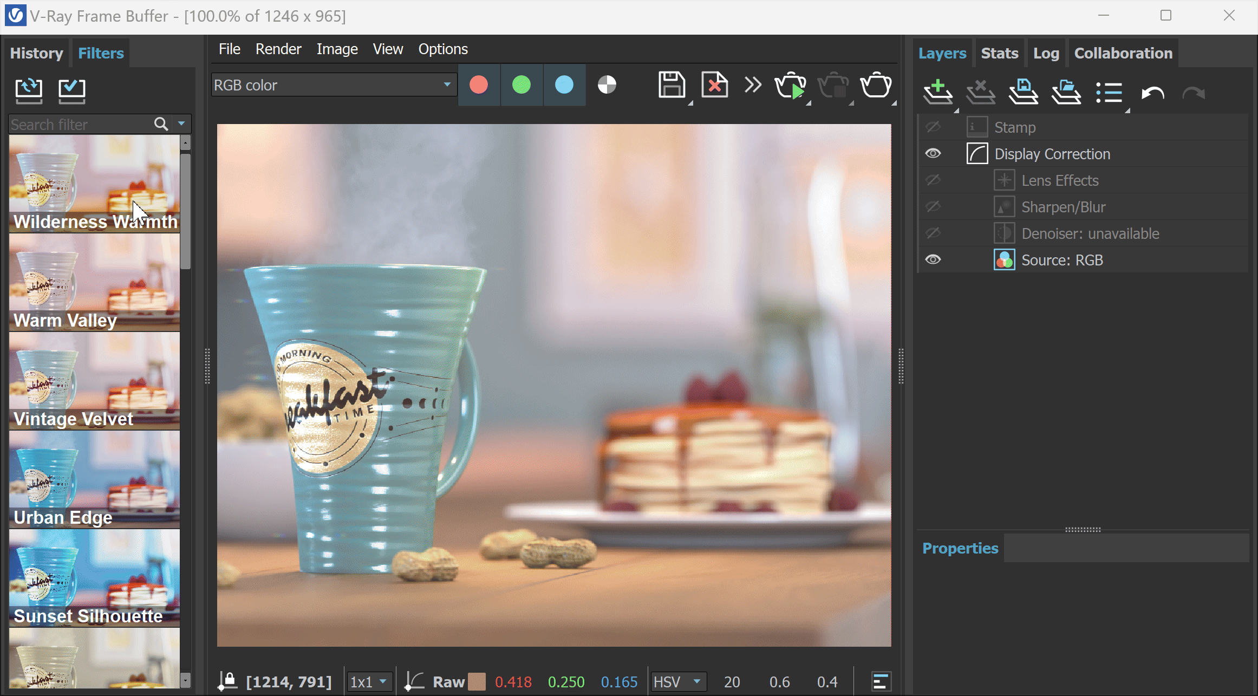This screenshot has height=696, width=1258.
Task: Clear image with red X icon
Action: pyautogui.click(x=715, y=85)
